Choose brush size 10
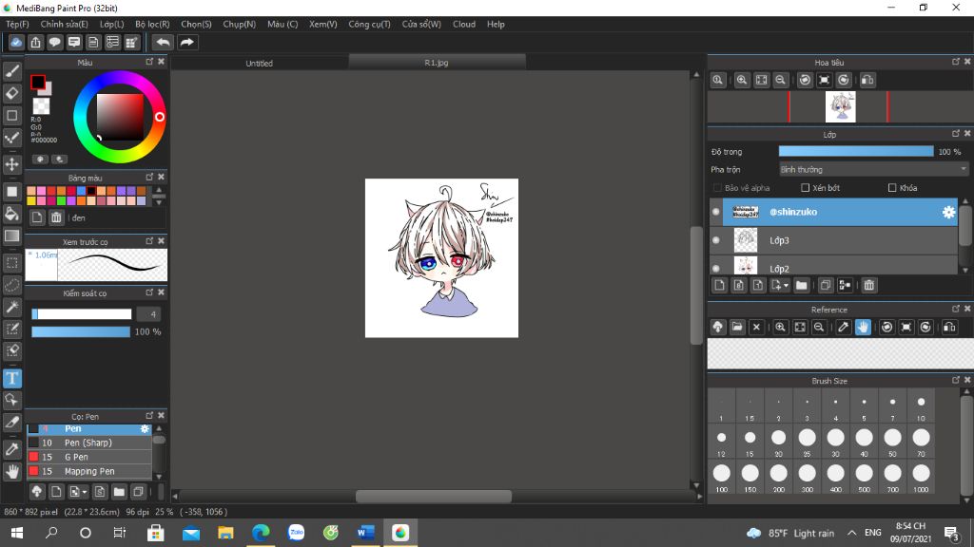Image resolution: width=974 pixels, height=547 pixels. tap(921, 406)
